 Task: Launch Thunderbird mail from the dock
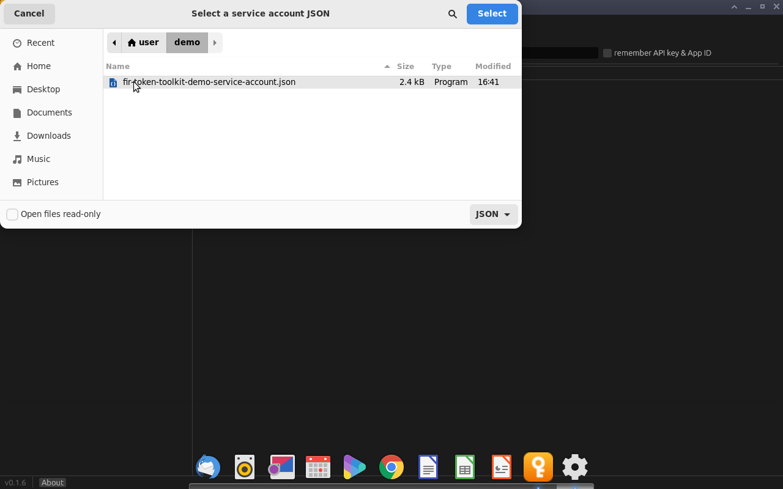tap(208, 467)
